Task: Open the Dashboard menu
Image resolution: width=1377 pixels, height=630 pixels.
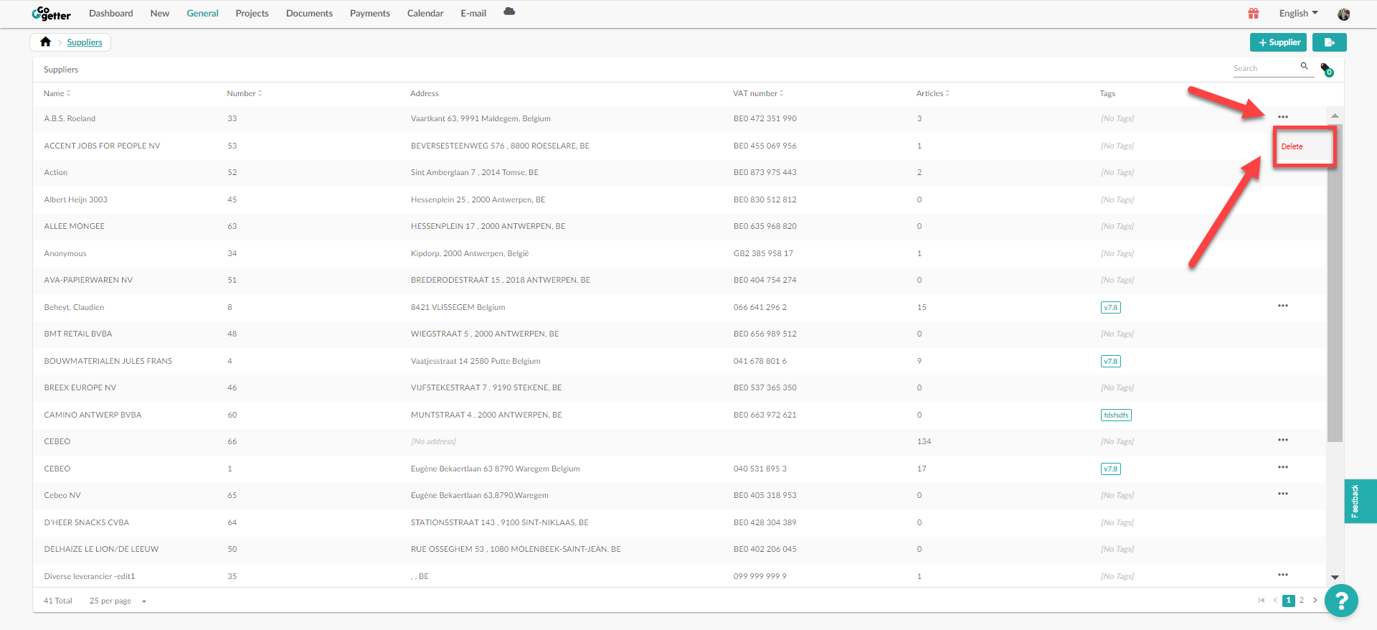Action: coord(111,14)
